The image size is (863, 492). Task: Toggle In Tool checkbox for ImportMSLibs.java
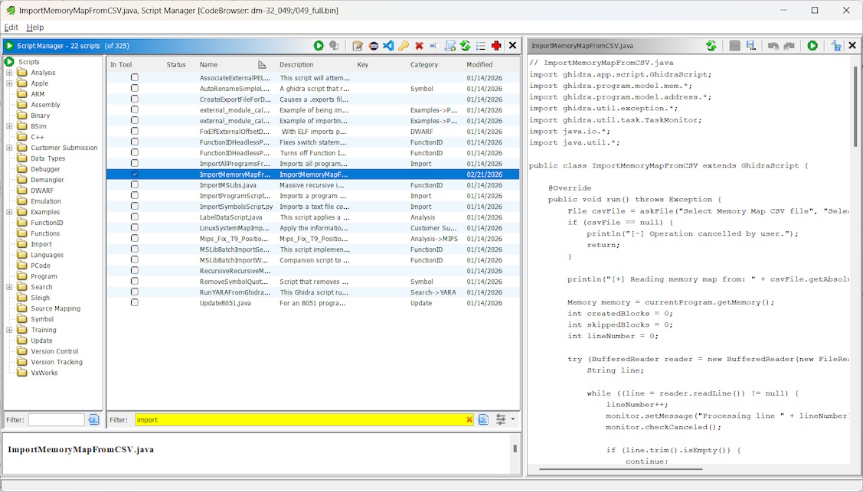135,185
